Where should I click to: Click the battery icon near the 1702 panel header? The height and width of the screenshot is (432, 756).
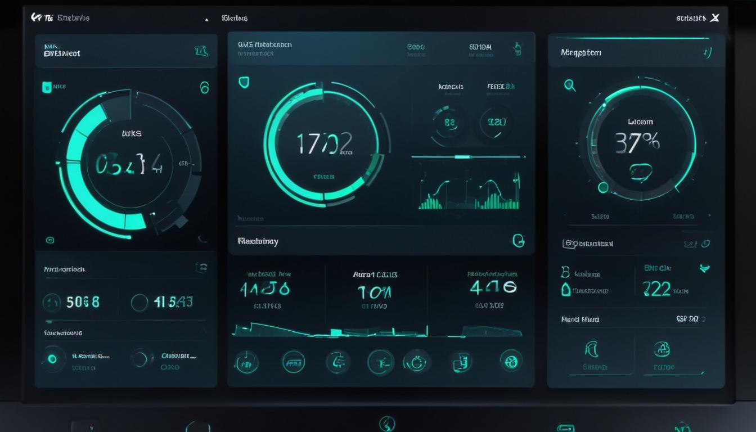(517, 49)
